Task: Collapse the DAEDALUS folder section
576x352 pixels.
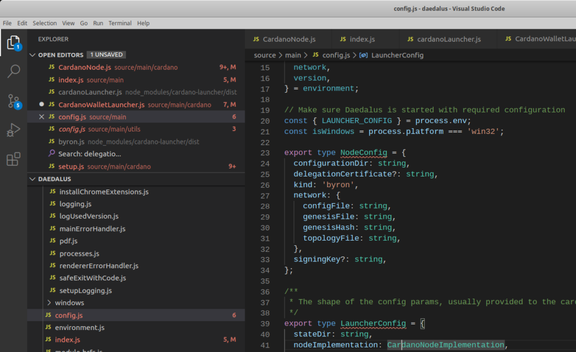Action: click(x=32, y=179)
